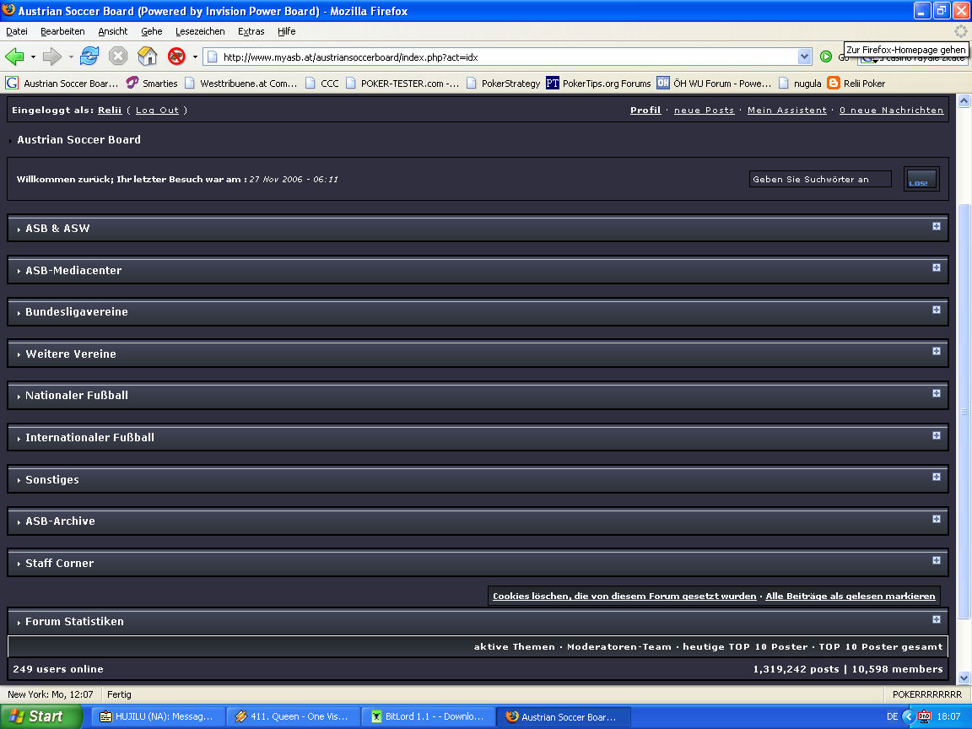Open the Gehe menu
This screenshot has width=972, height=729.
click(x=151, y=31)
